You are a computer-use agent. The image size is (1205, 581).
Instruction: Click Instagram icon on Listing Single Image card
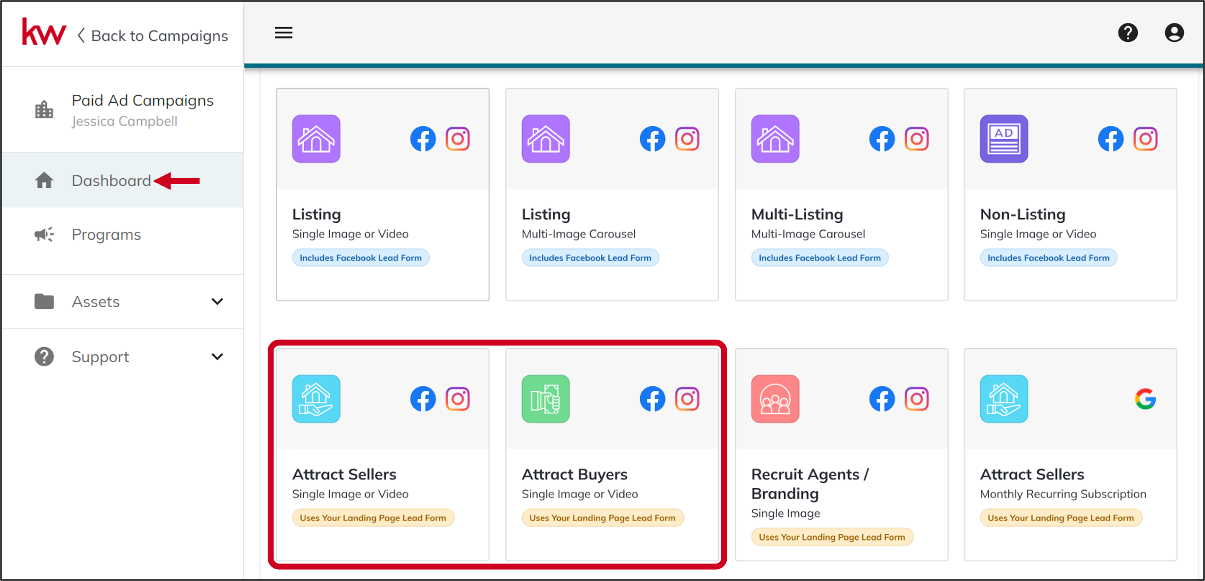point(457,139)
